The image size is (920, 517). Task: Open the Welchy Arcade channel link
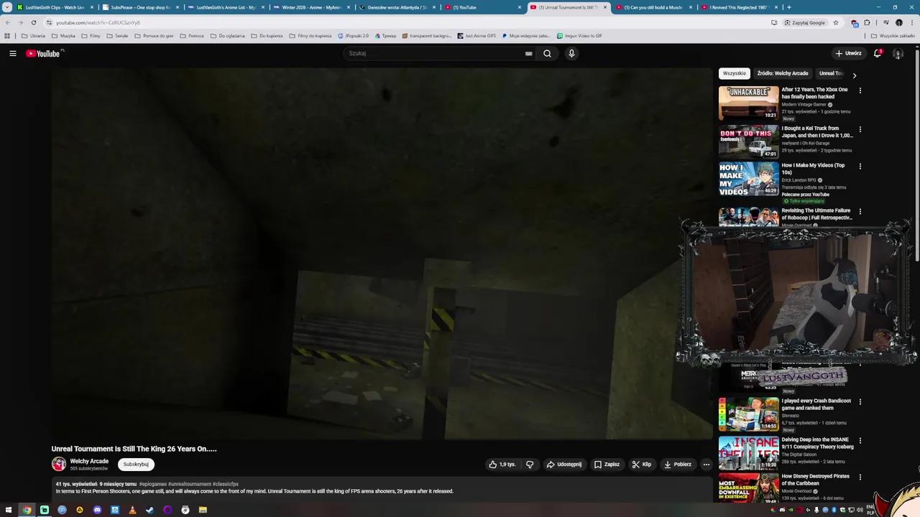[89, 461]
